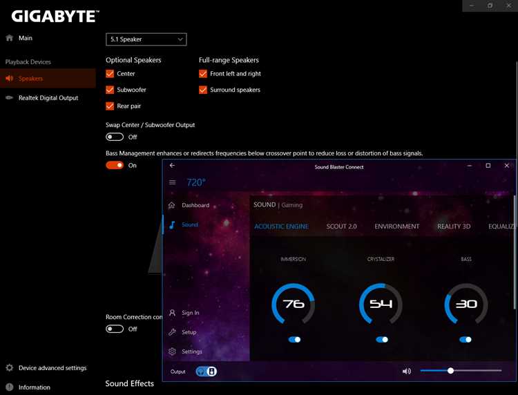This screenshot has width=518, height=395.
Task: Click the Crystalizer dial showing 54
Action: click(x=381, y=304)
